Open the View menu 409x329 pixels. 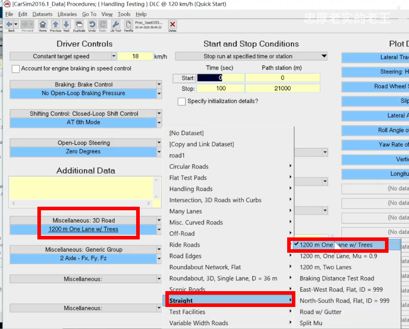pyautogui.click(x=107, y=14)
